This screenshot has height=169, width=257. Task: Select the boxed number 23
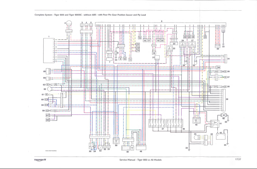[x=174, y=43]
